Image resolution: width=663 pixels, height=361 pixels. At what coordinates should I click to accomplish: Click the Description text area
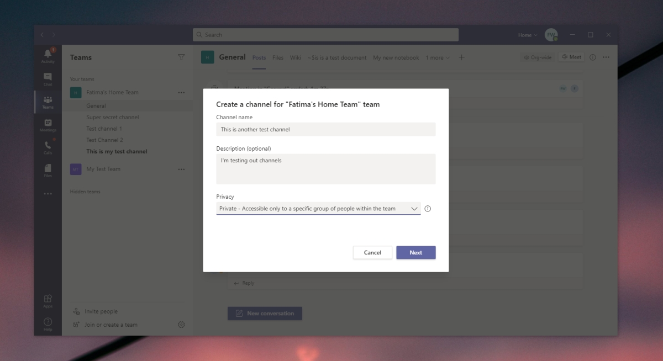(326, 169)
